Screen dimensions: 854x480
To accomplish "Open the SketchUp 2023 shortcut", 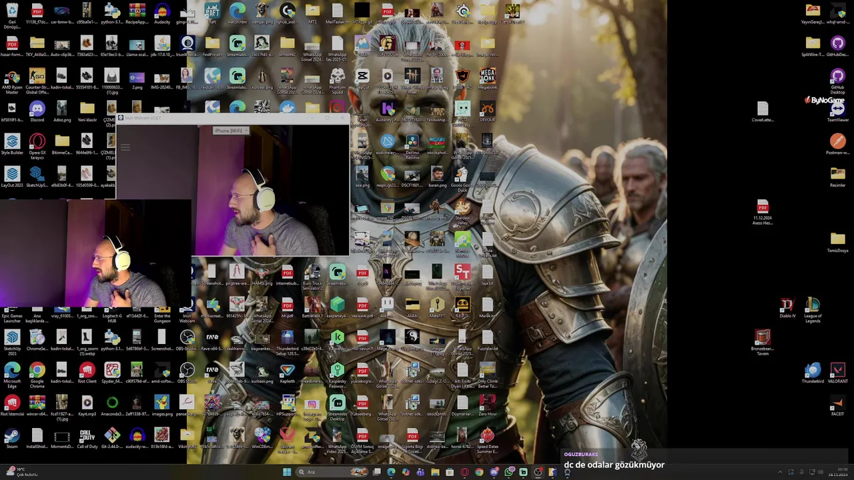I will 12,341.
